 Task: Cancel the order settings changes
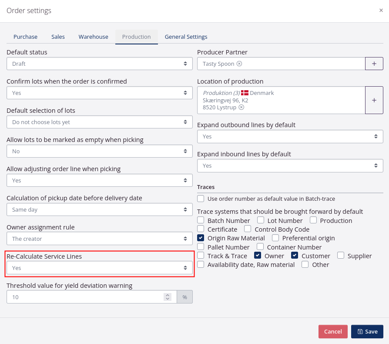(333, 331)
